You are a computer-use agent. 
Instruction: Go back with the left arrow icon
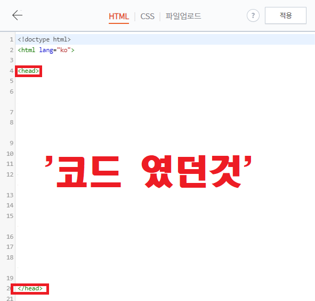pyautogui.click(x=17, y=15)
